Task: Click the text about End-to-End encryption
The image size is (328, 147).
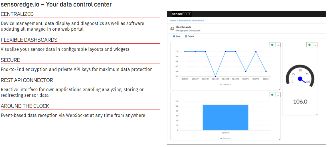Action: tap(76, 69)
